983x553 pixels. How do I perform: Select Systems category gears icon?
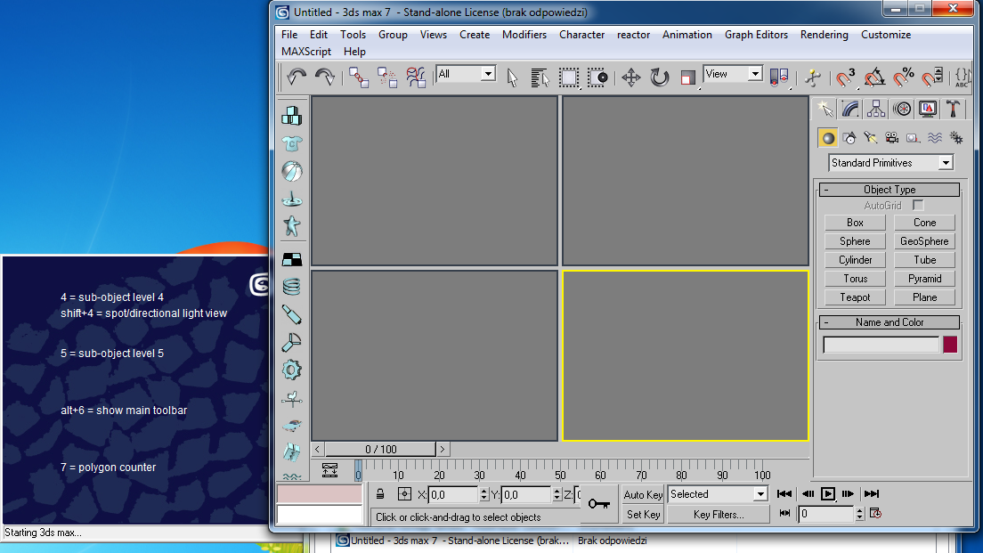956,138
